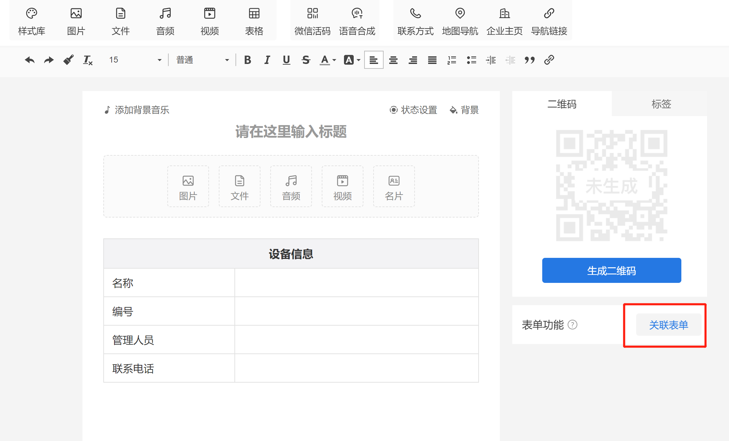Add a business card via 名片 tile

[x=394, y=187]
